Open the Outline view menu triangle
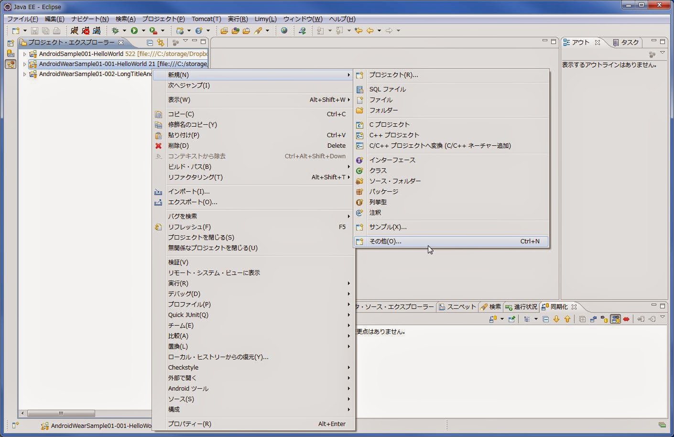The width and height of the screenshot is (674, 437). (x=663, y=53)
